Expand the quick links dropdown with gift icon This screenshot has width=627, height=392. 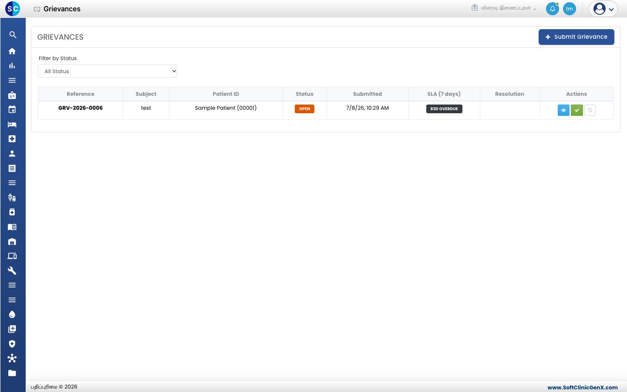click(504, 8)
